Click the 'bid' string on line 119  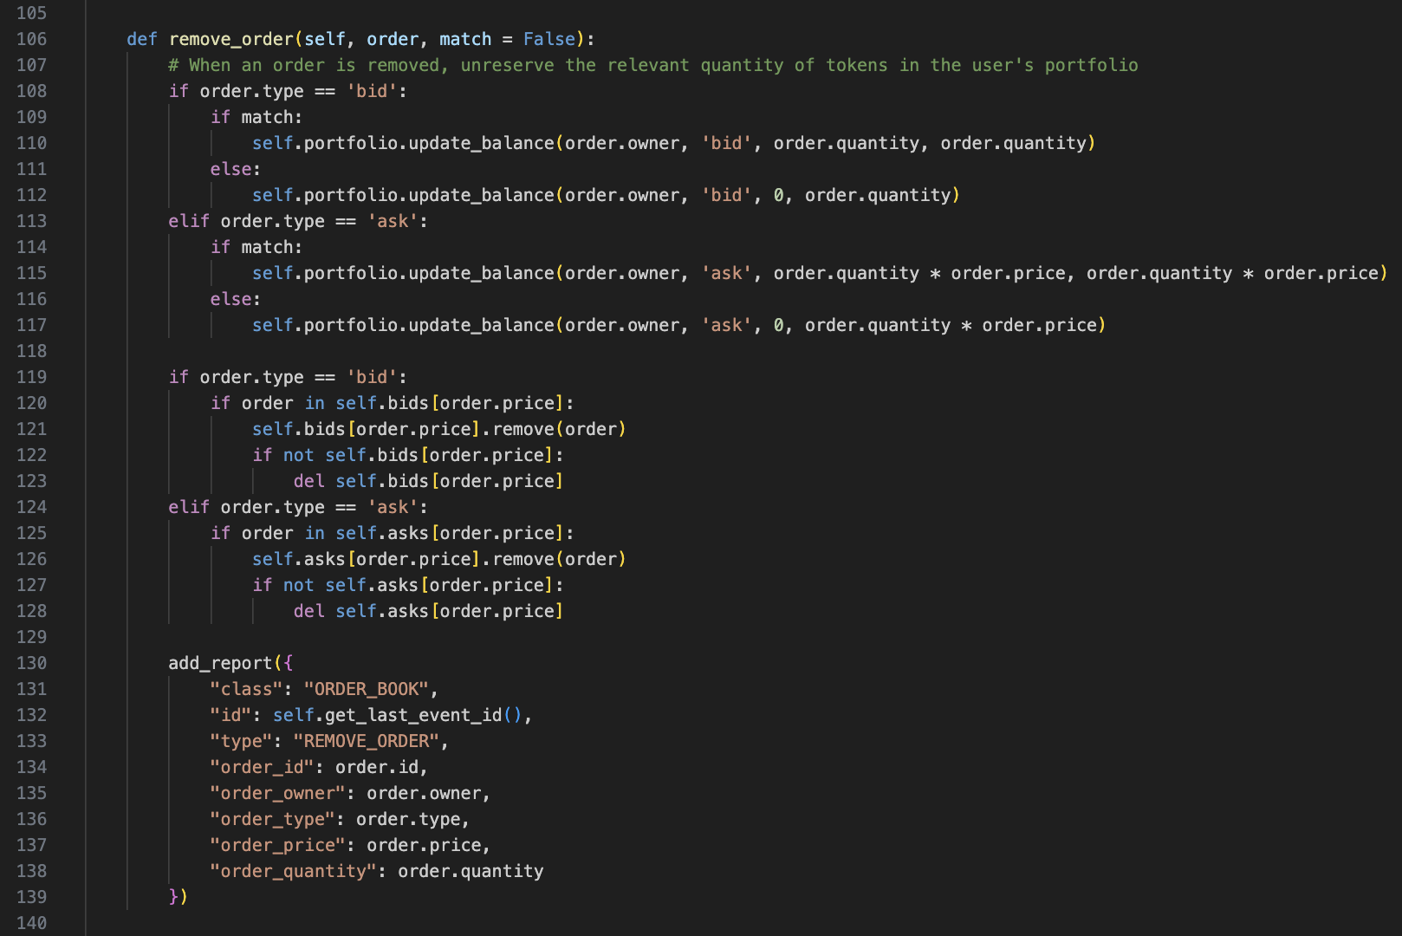[x=372, y=377]
